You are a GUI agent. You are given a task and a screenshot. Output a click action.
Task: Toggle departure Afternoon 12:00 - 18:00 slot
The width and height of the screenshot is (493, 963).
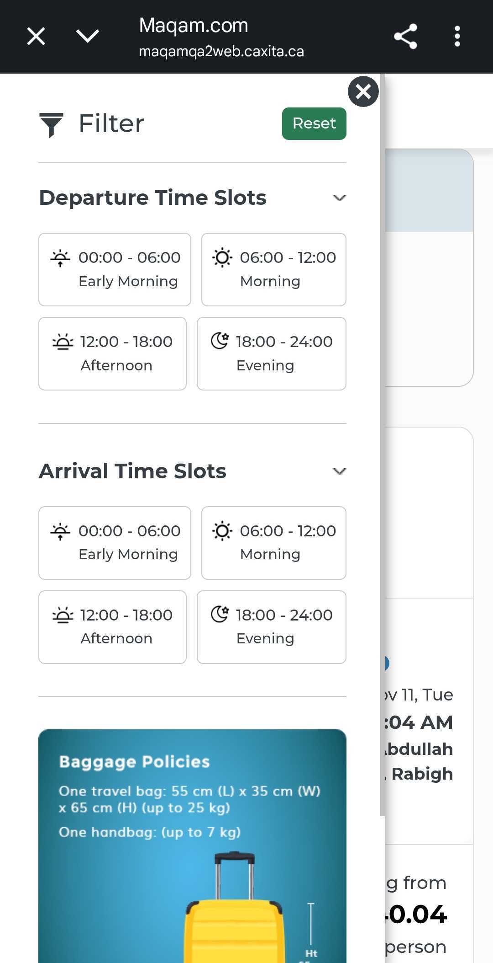coord(112,353)
